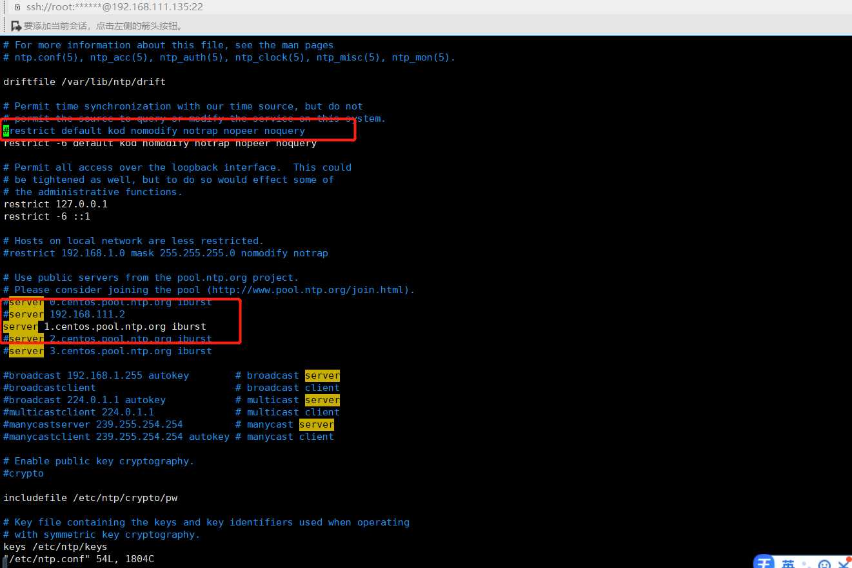Click the '# Enable public key cryptography.' comment
852x568 pixels.
coord(99,461)
